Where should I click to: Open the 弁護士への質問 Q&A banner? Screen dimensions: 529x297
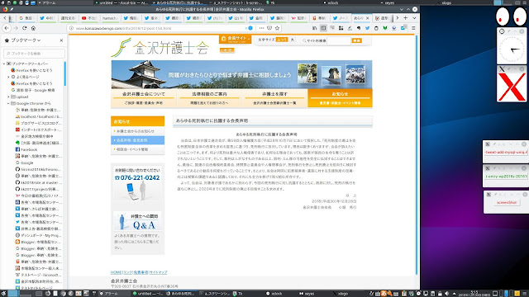[137, 221]
